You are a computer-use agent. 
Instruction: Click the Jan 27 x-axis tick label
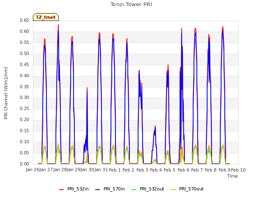pyautogui.click(x=46, y=170)
